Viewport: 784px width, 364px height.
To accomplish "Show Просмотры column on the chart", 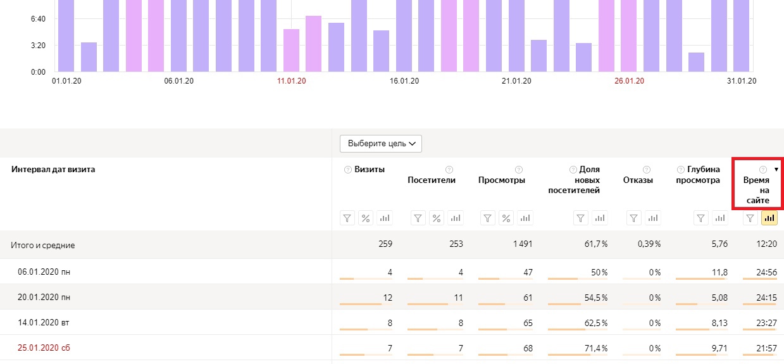I will point(525,218).
